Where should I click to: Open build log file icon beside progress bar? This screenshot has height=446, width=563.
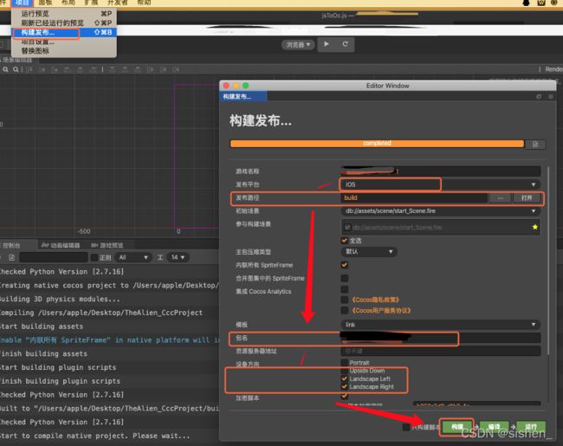coord(535,144)
